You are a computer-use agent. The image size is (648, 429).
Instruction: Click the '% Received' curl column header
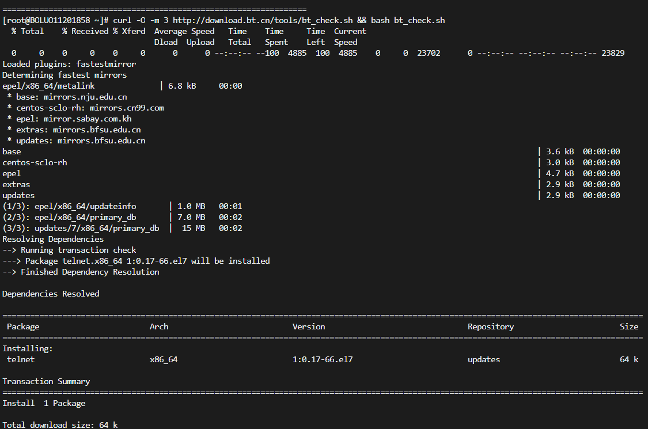coord(85,32)
